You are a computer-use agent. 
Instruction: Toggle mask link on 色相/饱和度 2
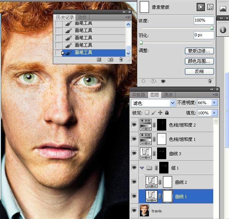[x=154, y=125]
